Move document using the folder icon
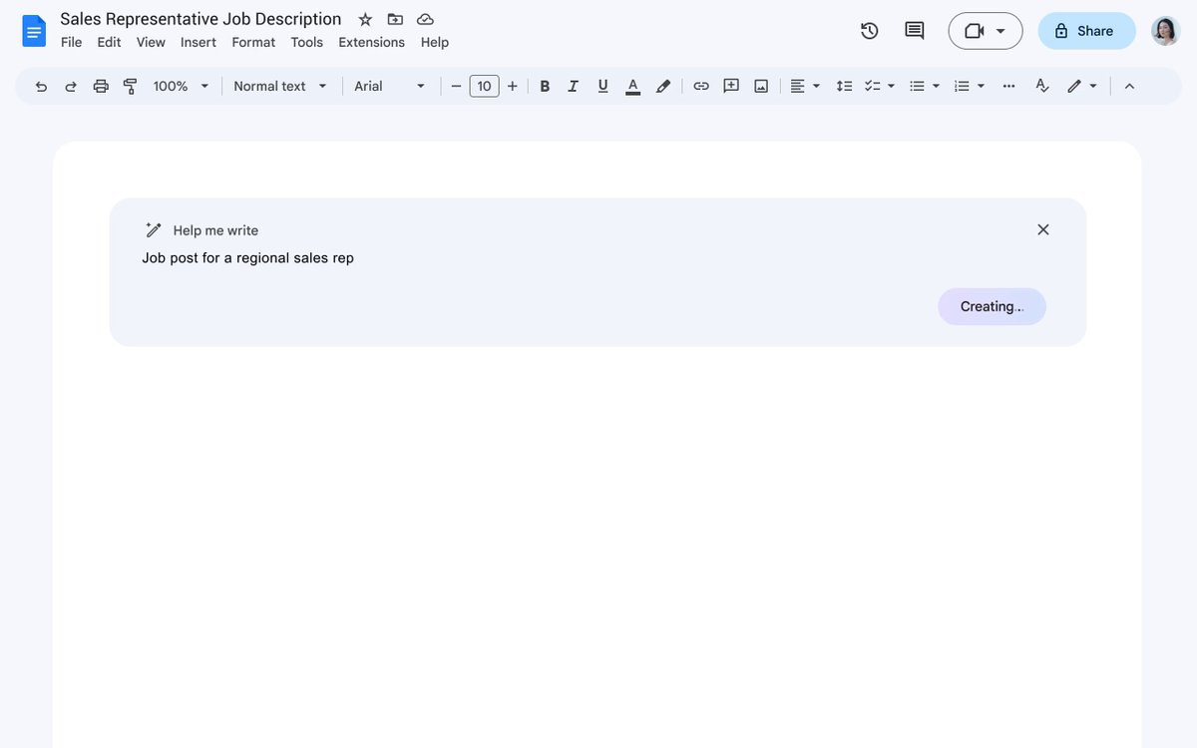 coord(395,19)
